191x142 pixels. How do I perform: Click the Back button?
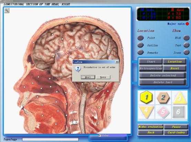(x=151, y=132)
